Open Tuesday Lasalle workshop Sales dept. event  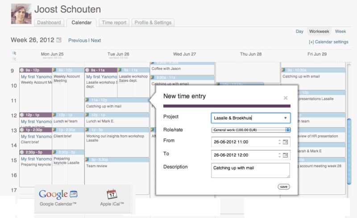click(133, 82)
